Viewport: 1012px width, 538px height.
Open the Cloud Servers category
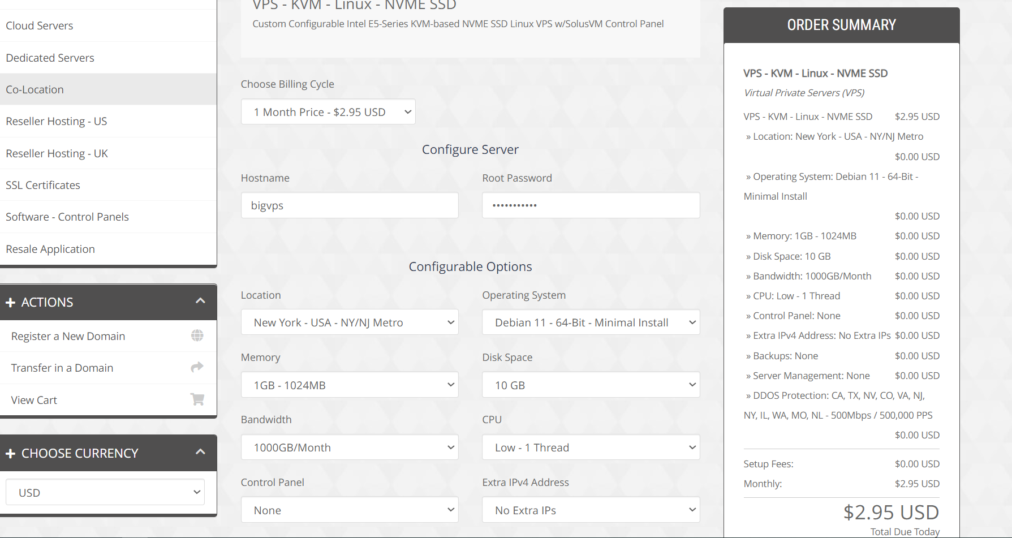point(108,25)
